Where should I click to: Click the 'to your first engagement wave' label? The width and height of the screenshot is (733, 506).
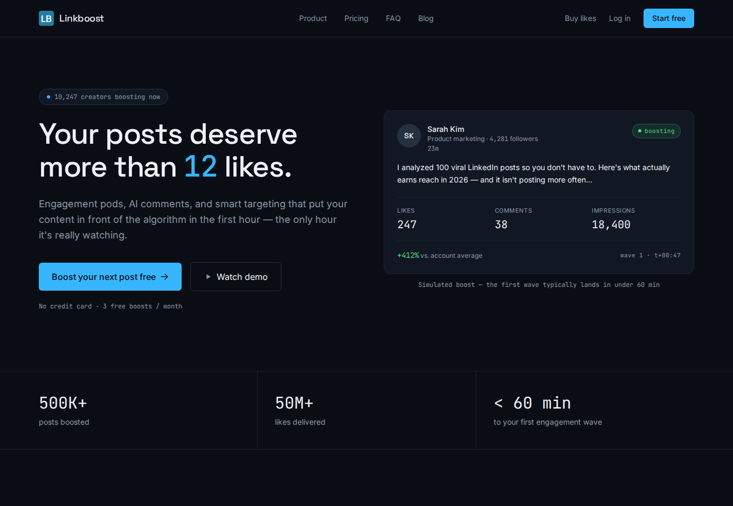(x=548, y=422)
